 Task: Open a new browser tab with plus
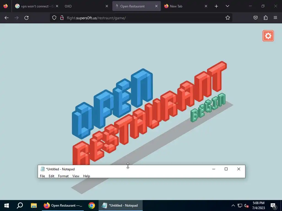coord(216,6)
